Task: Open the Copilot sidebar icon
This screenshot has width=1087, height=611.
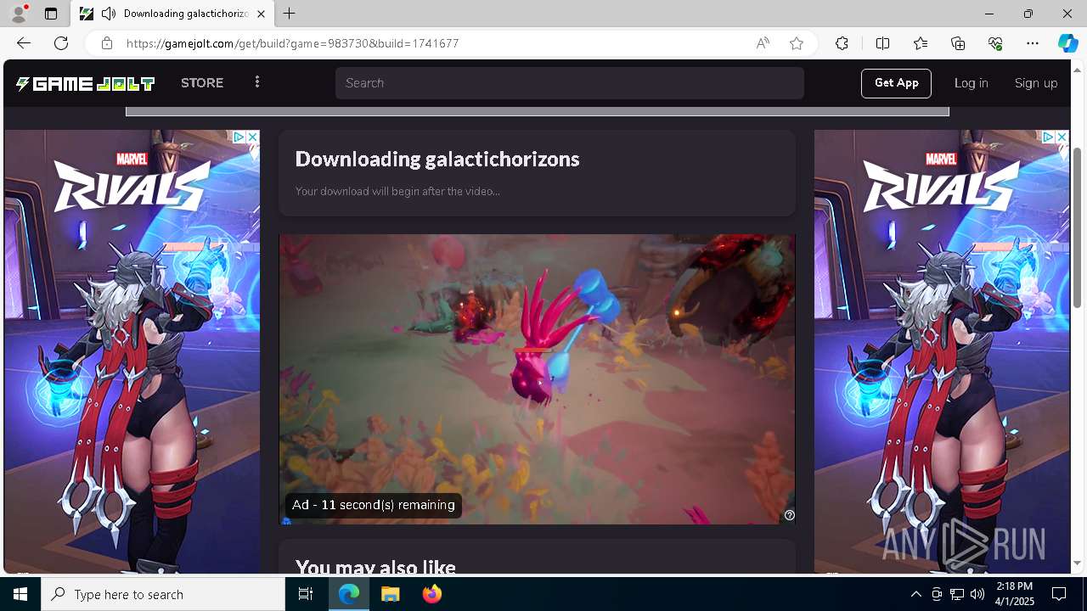Action: pyautogui.click(x=1068, y=43)
